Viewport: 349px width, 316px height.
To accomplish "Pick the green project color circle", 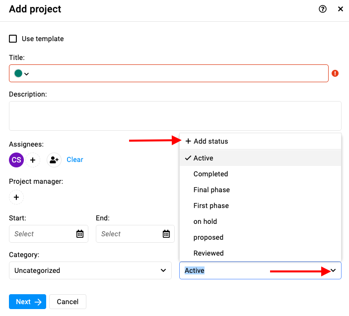I will [x=18, y=73].
